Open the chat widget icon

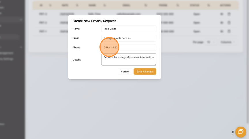(x=241, y=132)
